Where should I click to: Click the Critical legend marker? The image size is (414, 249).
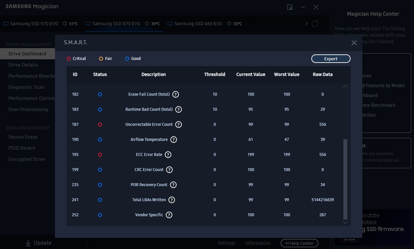(69, 59)
